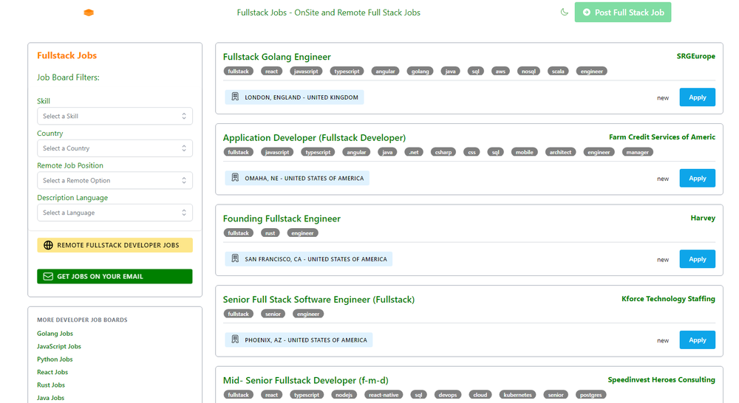Click the postgres tag on Mid- Senior job

(x=590, y=395)
